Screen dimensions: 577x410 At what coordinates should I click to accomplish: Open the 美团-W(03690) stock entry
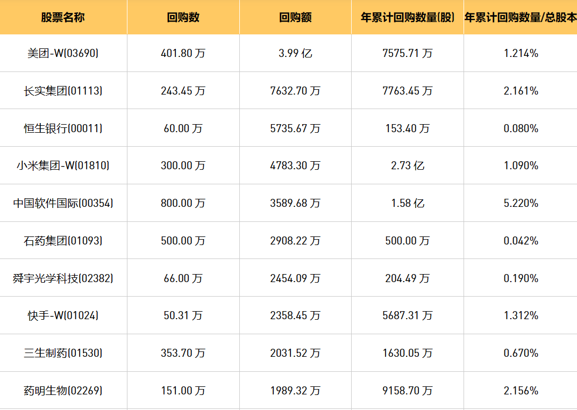pyautogui.click(x=63, y=53)
